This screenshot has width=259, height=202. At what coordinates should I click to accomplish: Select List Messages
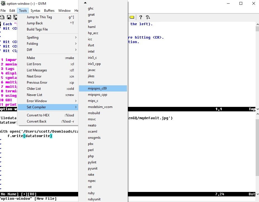48,70
